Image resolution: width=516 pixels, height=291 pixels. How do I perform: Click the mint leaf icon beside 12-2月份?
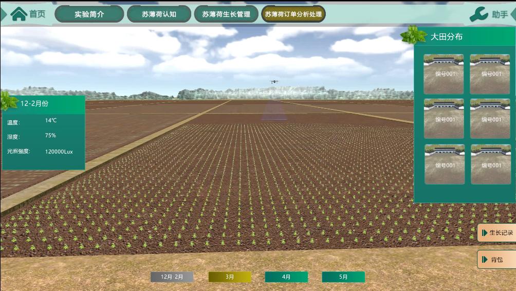[8, 101]
